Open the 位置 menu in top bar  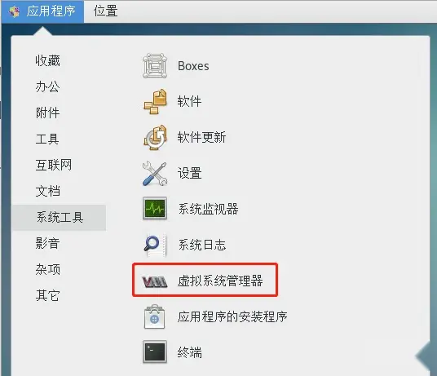(x=105, y=11)
